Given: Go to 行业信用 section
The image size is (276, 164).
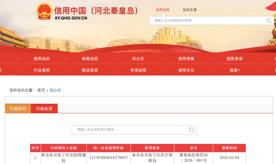Looking at the screenshot, I should tap(42, 70).
